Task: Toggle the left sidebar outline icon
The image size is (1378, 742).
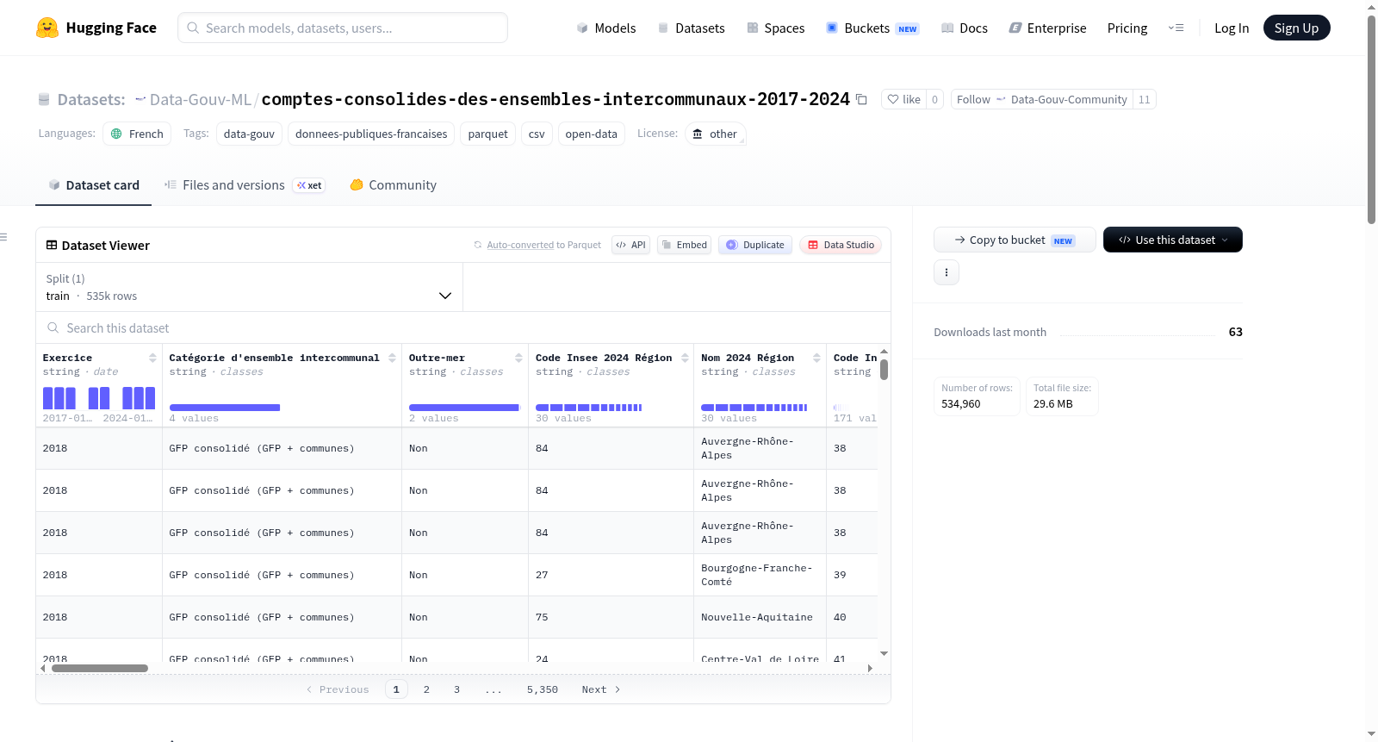Action: tap(3, 237)
